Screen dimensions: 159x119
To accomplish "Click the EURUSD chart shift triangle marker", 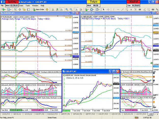I will click(58, 16).
